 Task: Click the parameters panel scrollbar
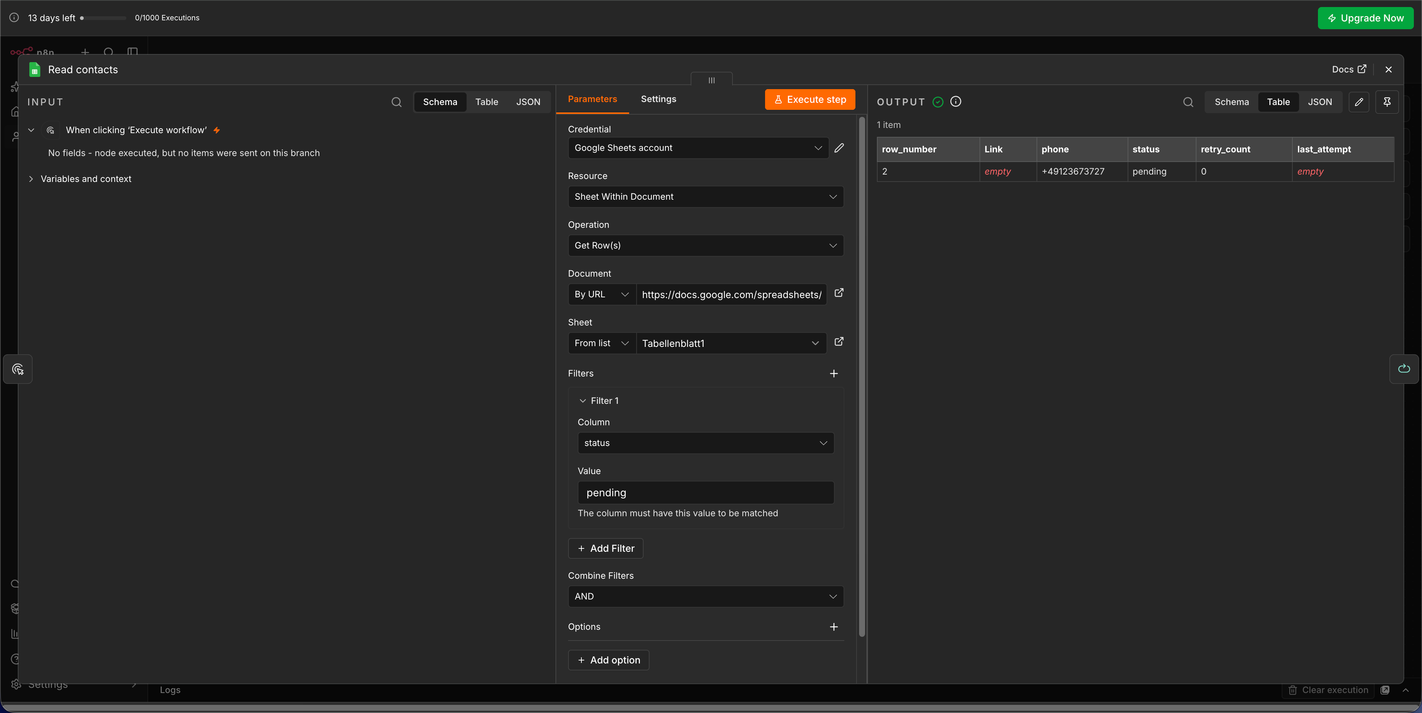[x=862, y=377]
